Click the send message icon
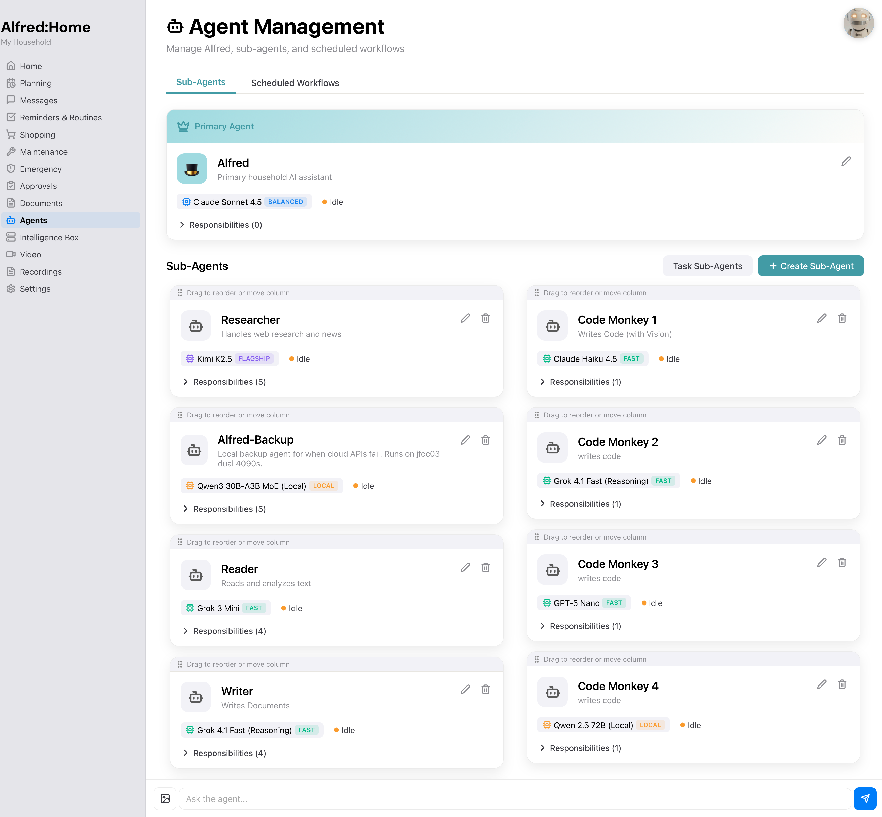Screen dimensions: 882x817 865,798
